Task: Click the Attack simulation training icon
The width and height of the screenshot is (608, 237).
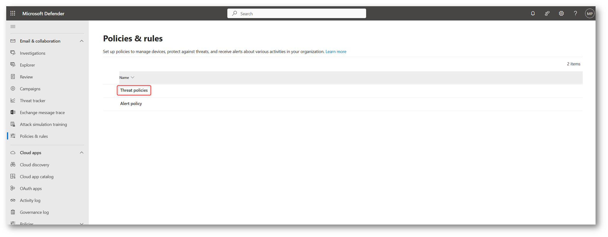Action: [13, 124]
